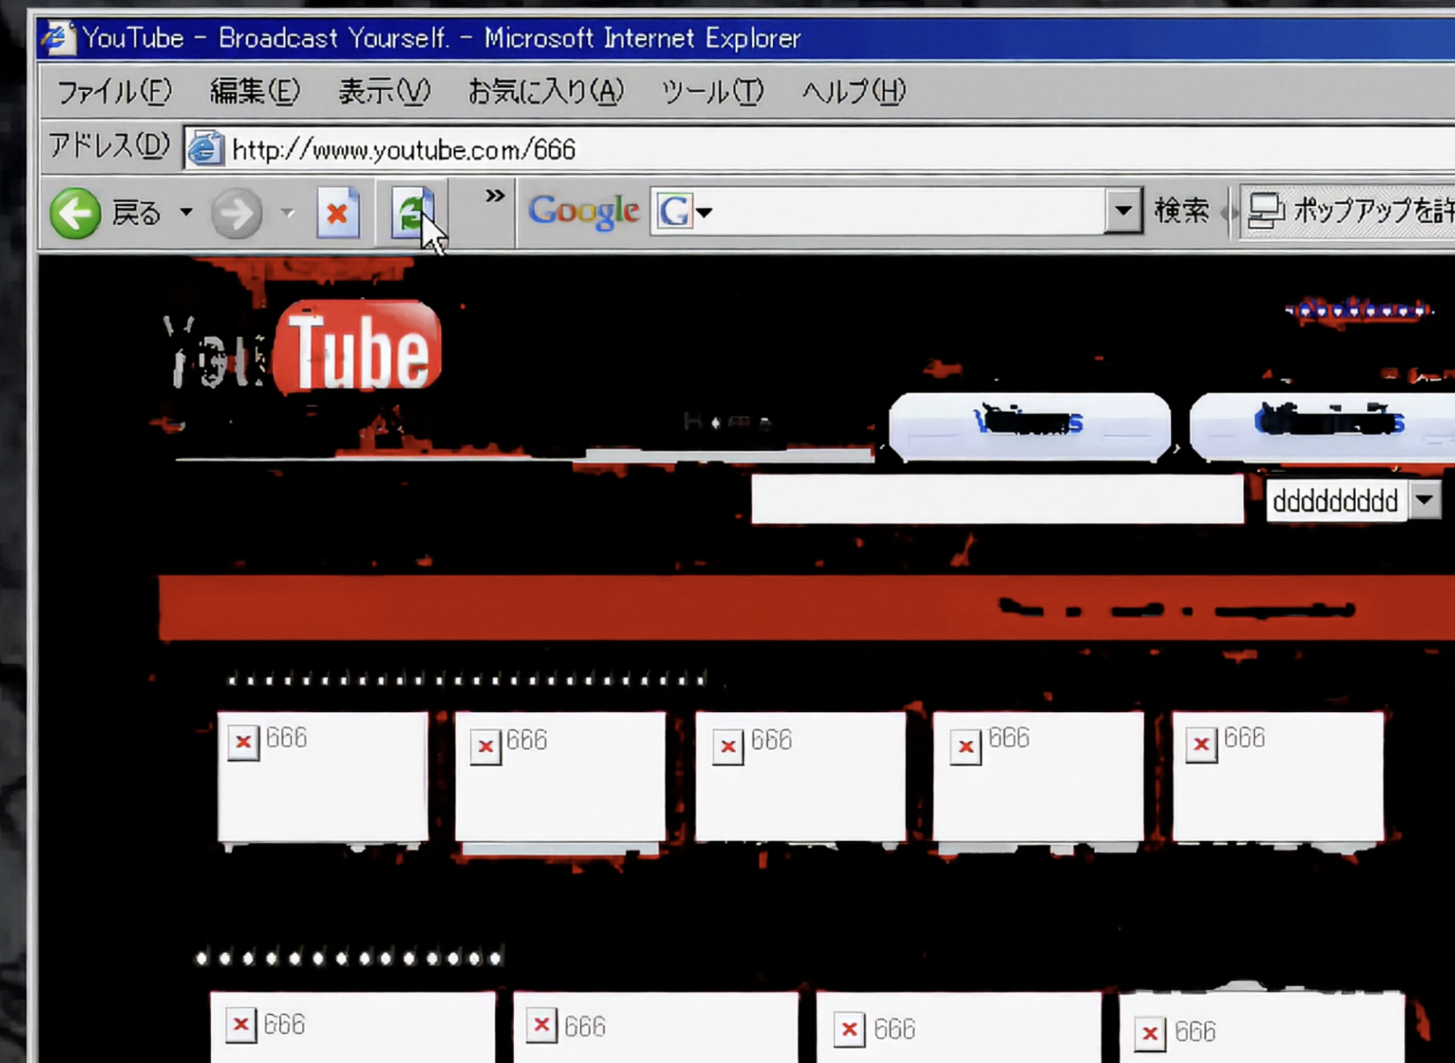Click the Google logo on the toolbar
Screen dimensions: 1455x1063
click(584, 212)
